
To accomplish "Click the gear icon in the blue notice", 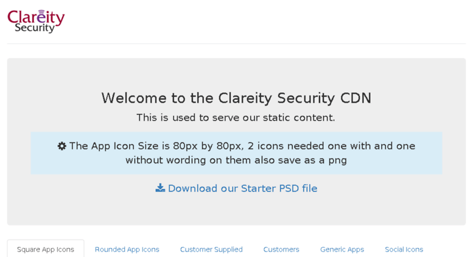I will click(x=62, y=146).
